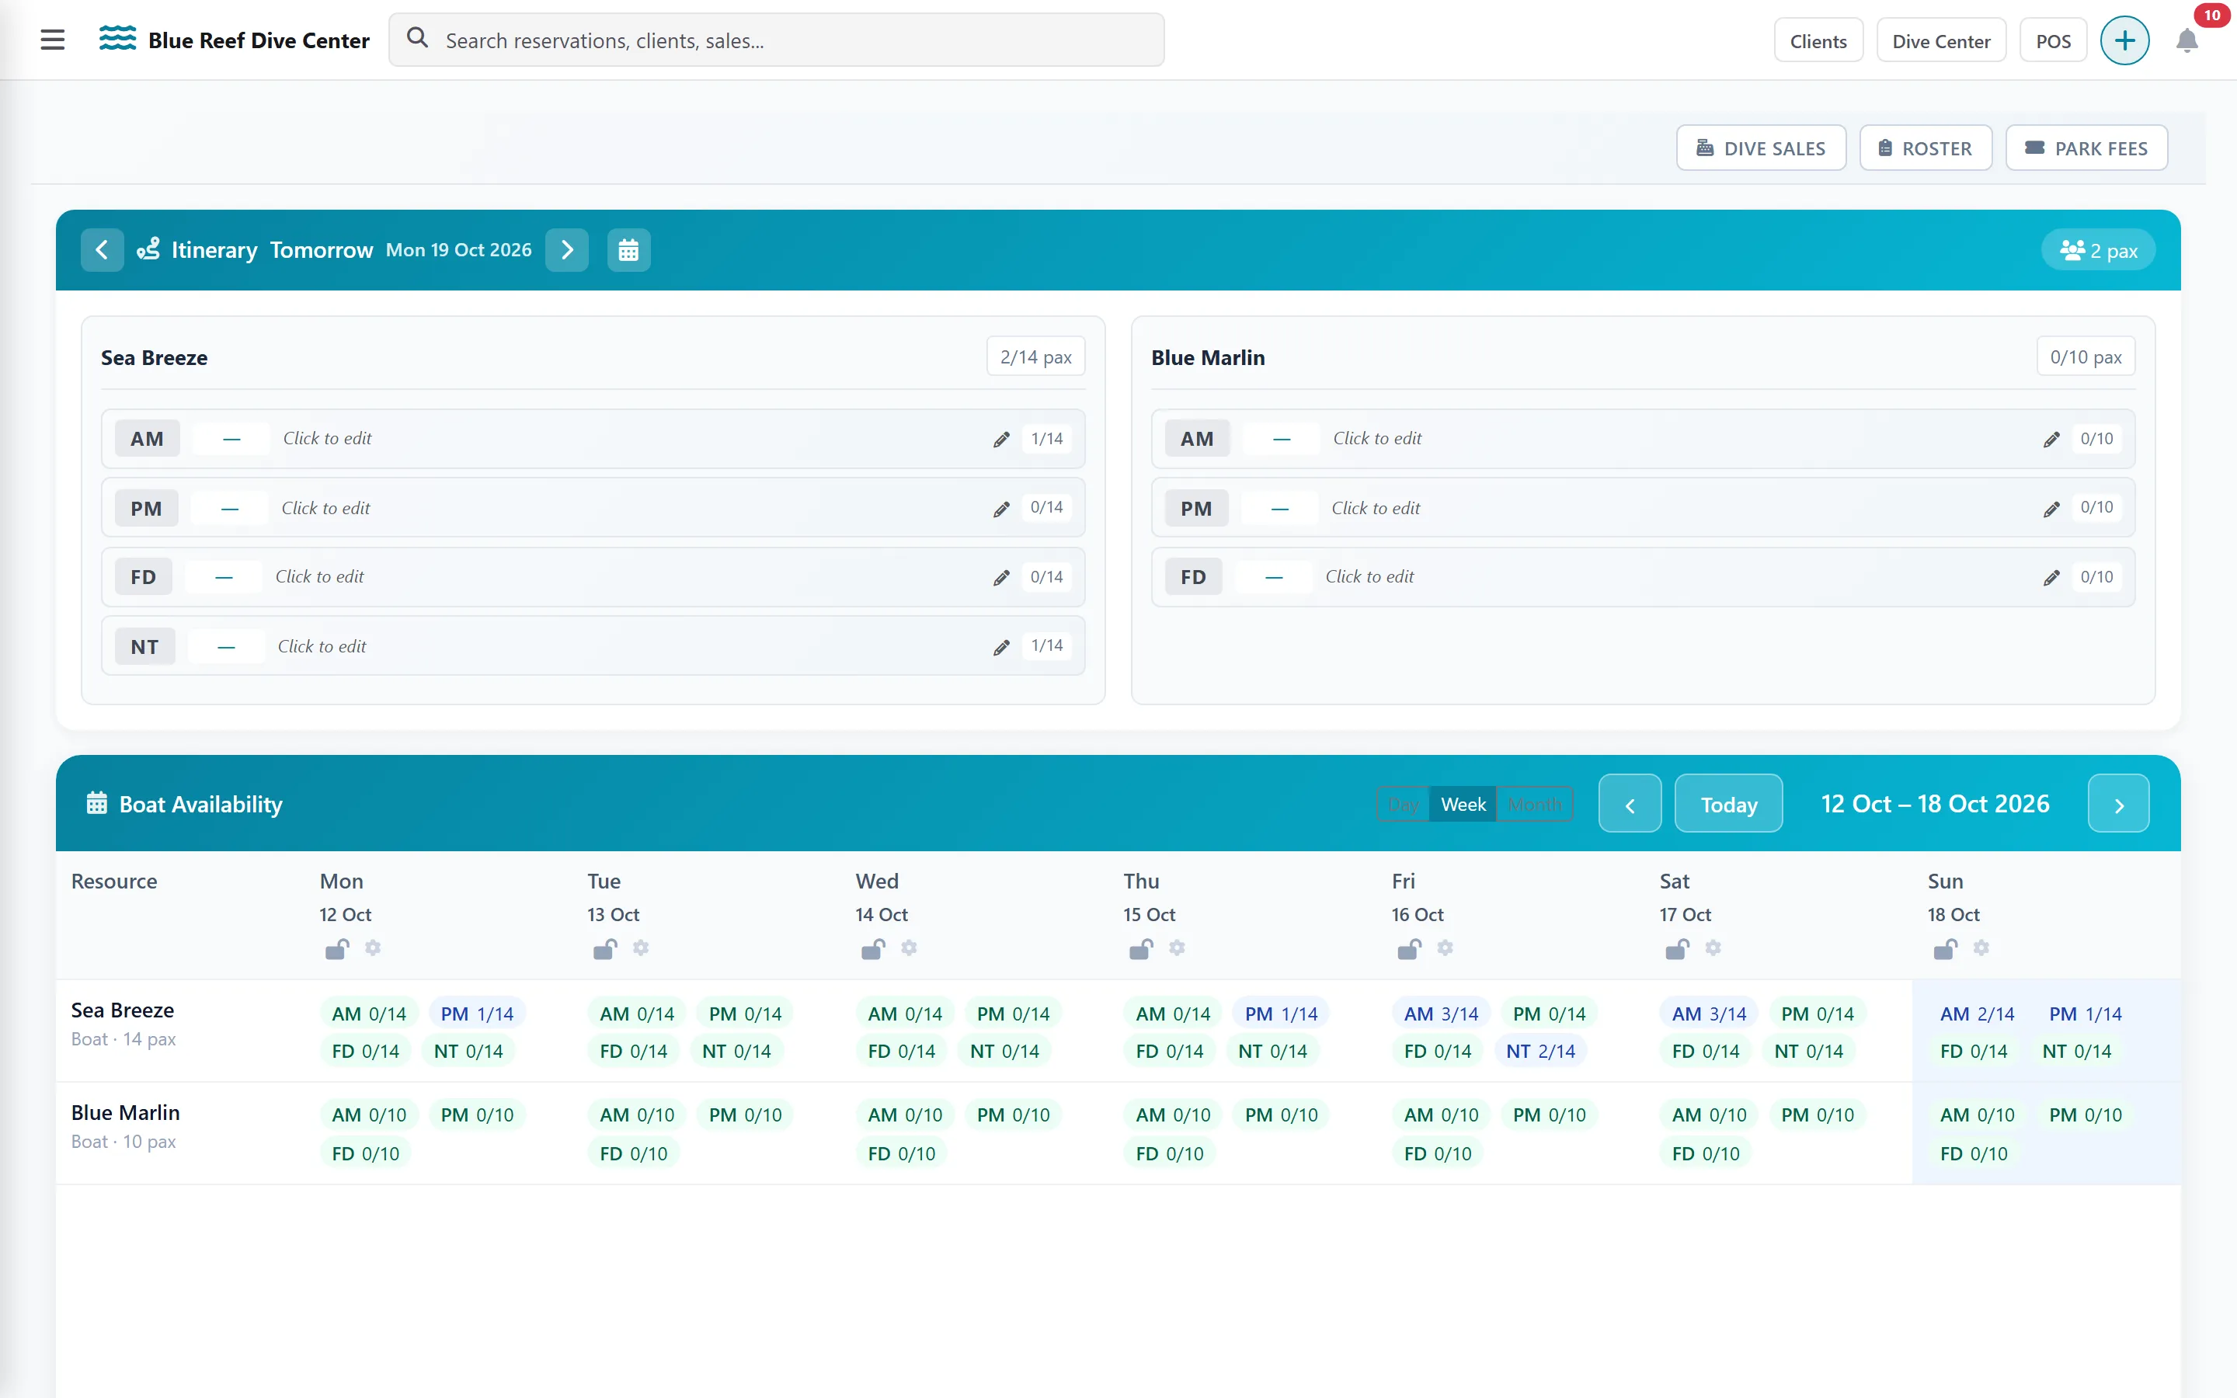Focus the search reservations field

(x=777, y=40)
